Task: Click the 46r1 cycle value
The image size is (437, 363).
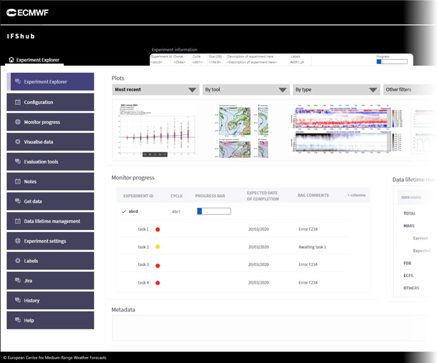Action: (176, 212)
